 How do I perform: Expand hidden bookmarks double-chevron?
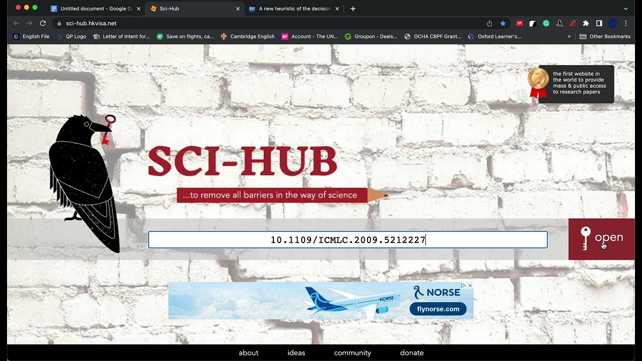coord(569,37)
